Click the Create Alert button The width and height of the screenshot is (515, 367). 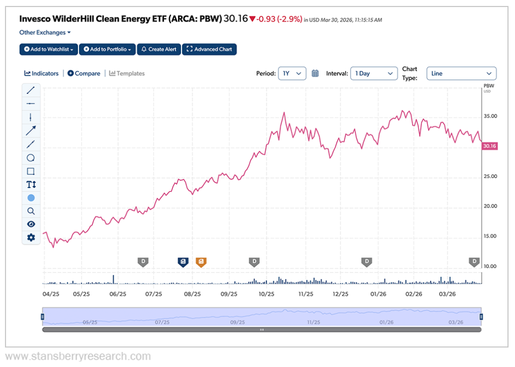click(x=158, y=49)
